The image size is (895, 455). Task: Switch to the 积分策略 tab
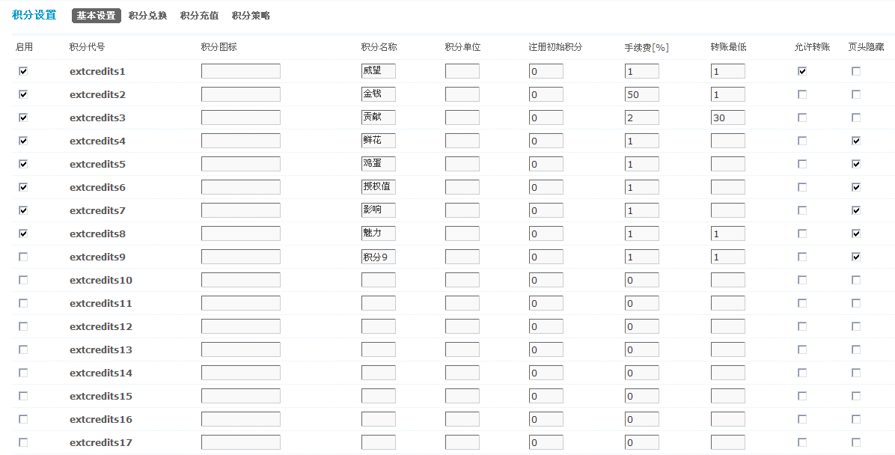[251, 14]
